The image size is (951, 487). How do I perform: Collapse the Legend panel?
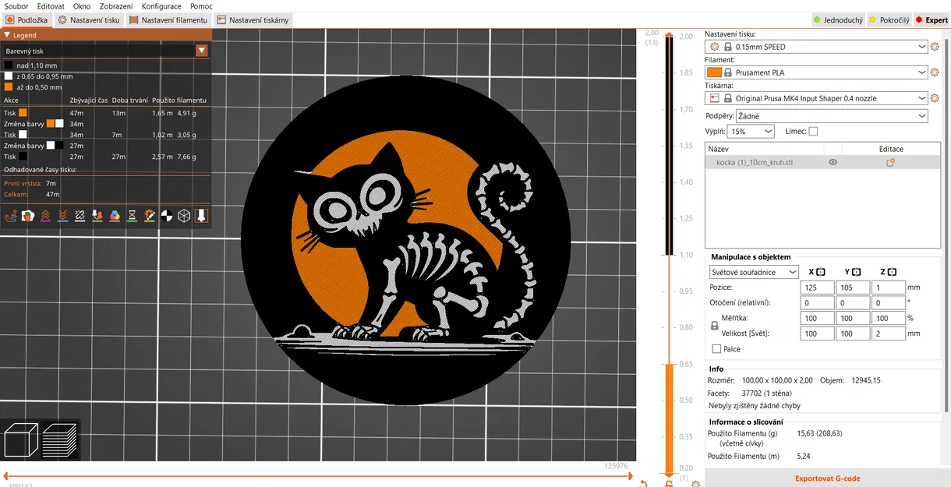click(x=7, y=35)
